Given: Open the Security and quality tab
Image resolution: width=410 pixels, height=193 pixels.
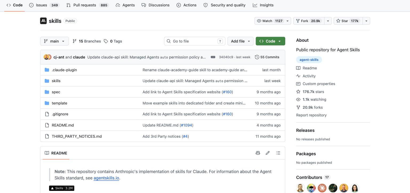Looking at the screenshot, I should (224, 5).
